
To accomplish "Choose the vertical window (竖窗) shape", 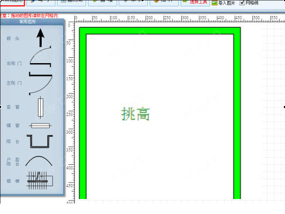I will [x=41, y=108].
